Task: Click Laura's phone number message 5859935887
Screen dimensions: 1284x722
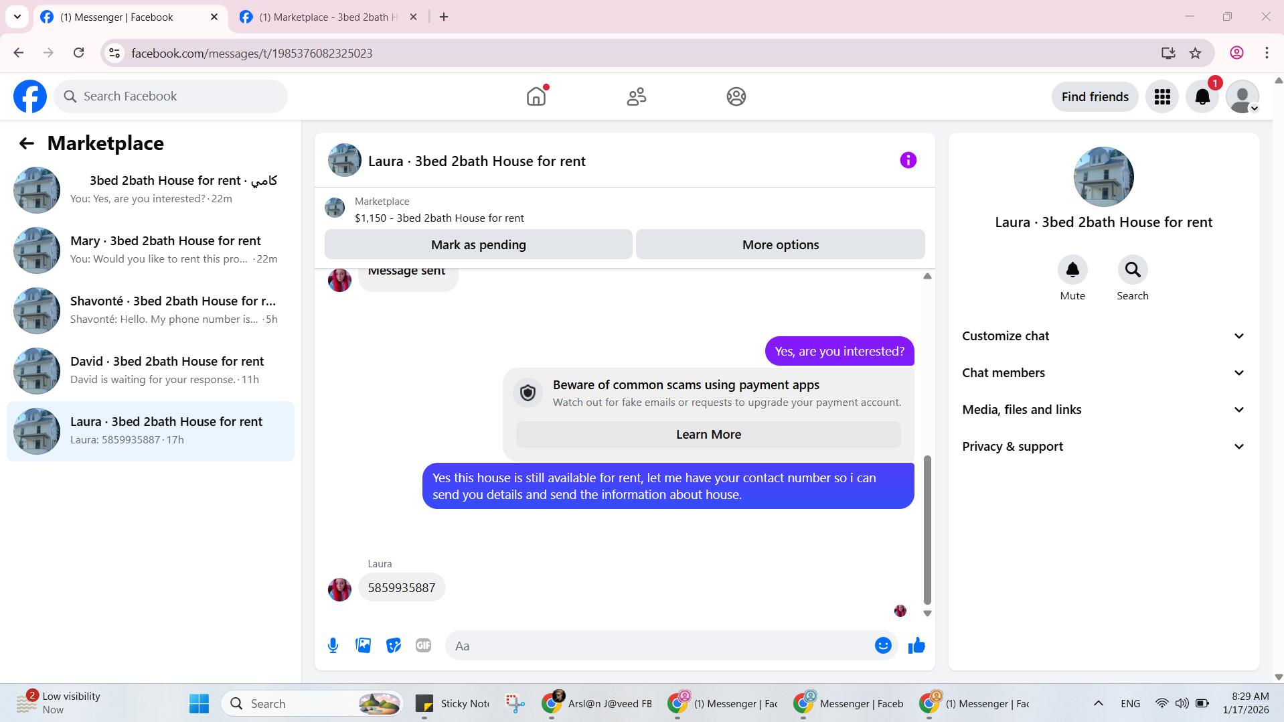Action: tap(402, 587)
